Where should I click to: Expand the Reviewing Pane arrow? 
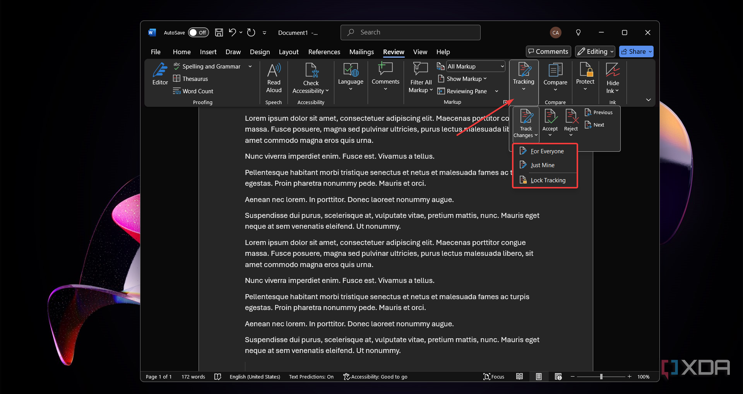coord(496,91)
